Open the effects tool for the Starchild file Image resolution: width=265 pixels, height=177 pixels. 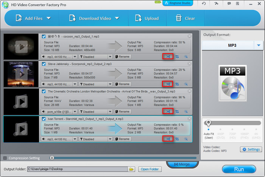[186, 139]
